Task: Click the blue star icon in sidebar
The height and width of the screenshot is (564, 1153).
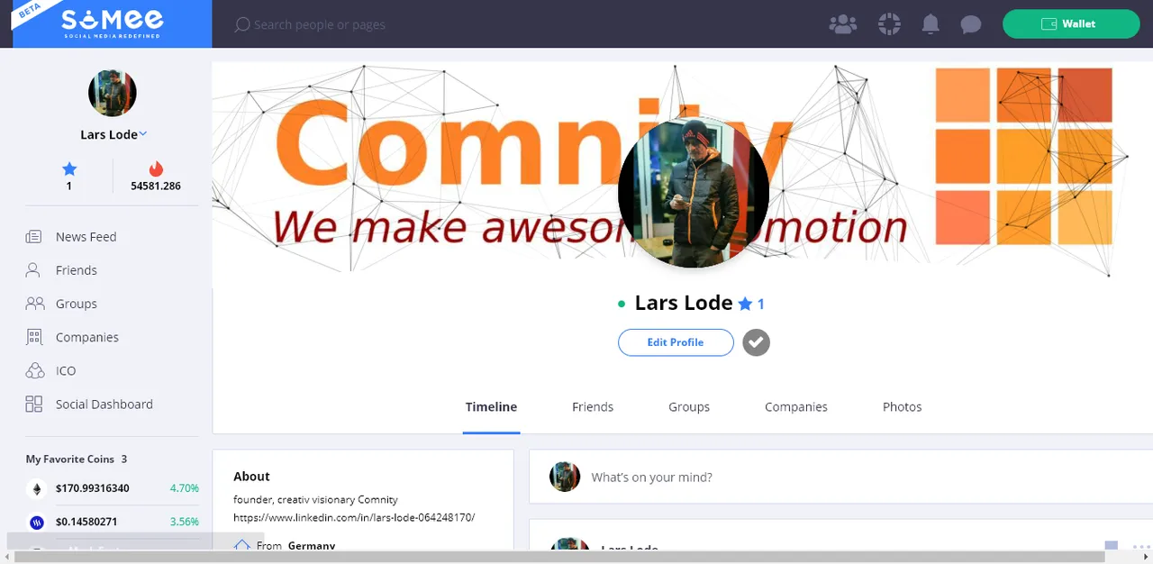Action: [x=69, y=168]
